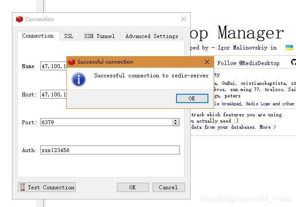Click the Redis icon in the Successful connection title bar

pyautogui.click(x=72, y=62)
